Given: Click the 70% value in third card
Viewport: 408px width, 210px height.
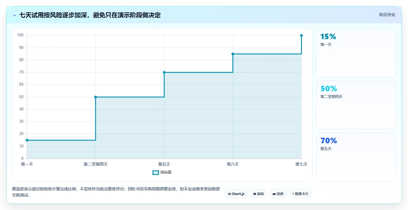Looking at the screenshot, I should pyautogui.click(x=329, y=141).
